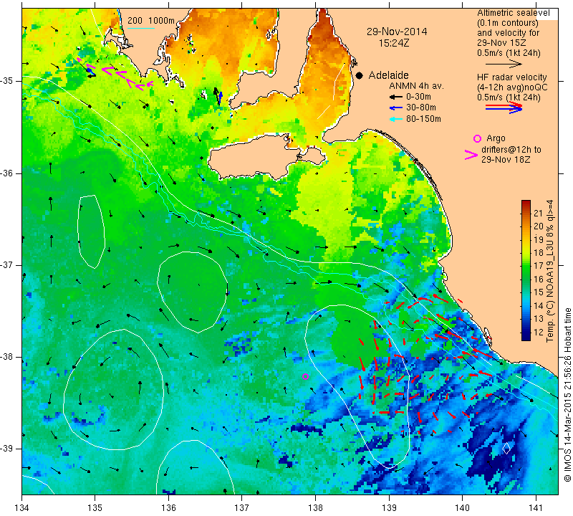Click the magenta Argo float circle on the map
Image resolution: width=573 pixels, height=516 pixels.
(306, 377)
